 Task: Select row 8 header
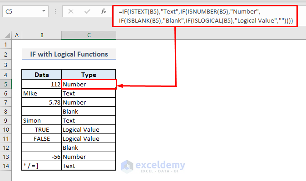tap(5, 111)
